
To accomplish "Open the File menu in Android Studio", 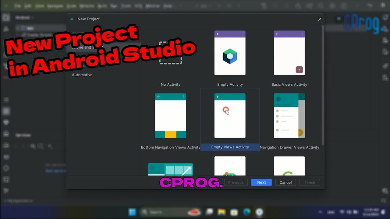I will (18, 6).
